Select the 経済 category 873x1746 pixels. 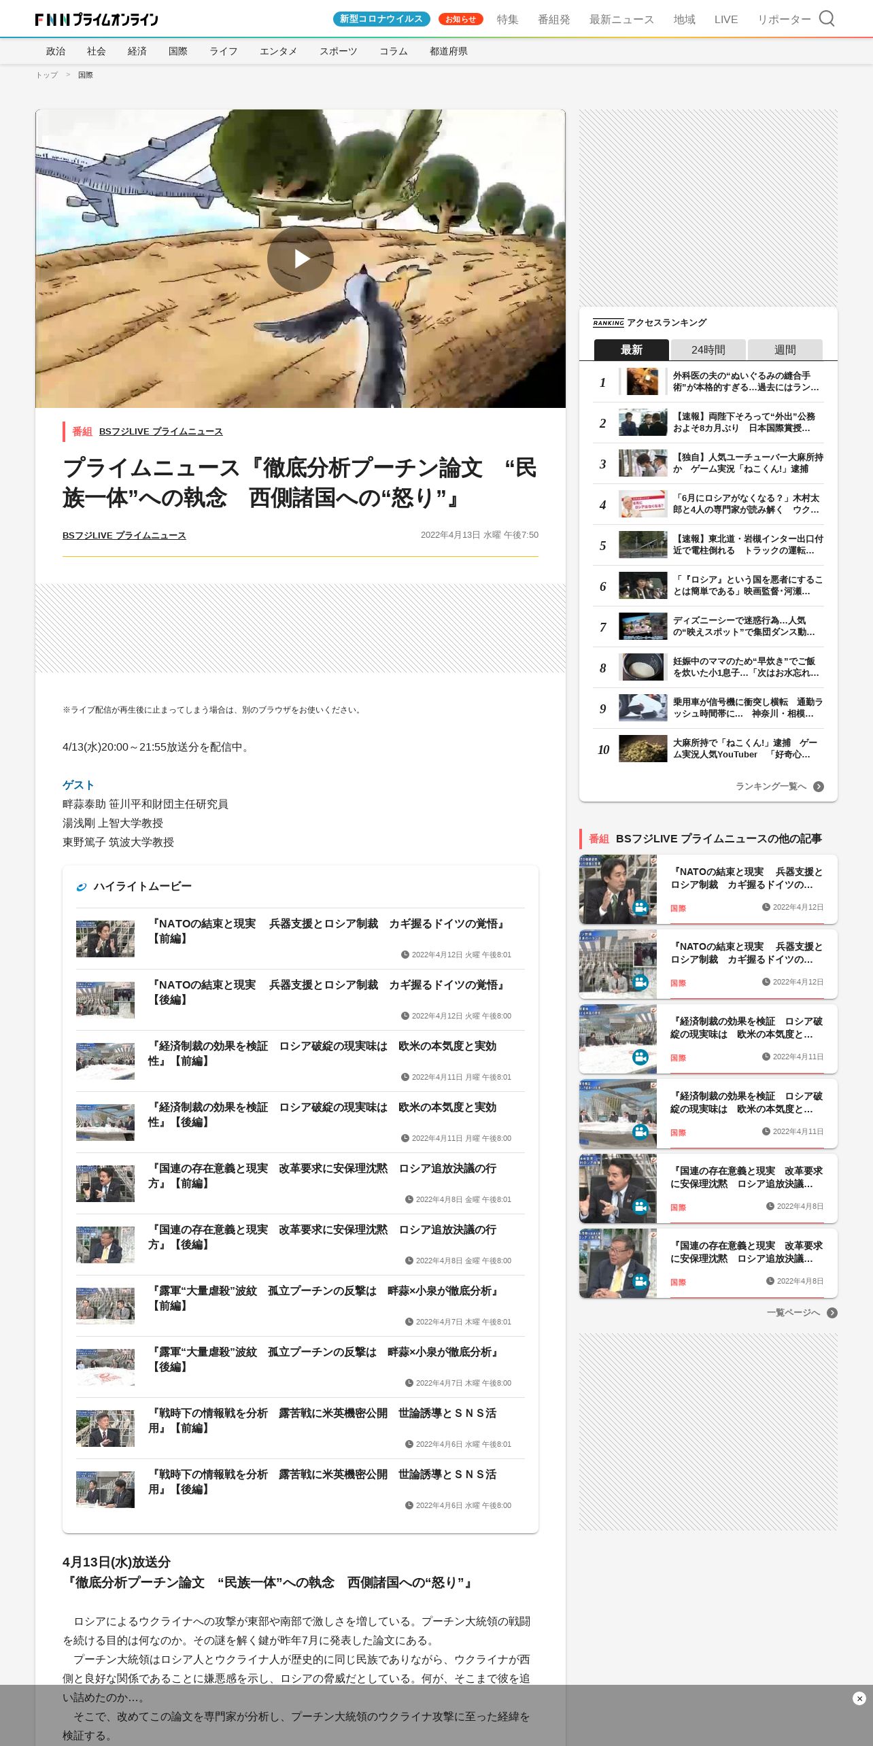(x=137, y=51)
